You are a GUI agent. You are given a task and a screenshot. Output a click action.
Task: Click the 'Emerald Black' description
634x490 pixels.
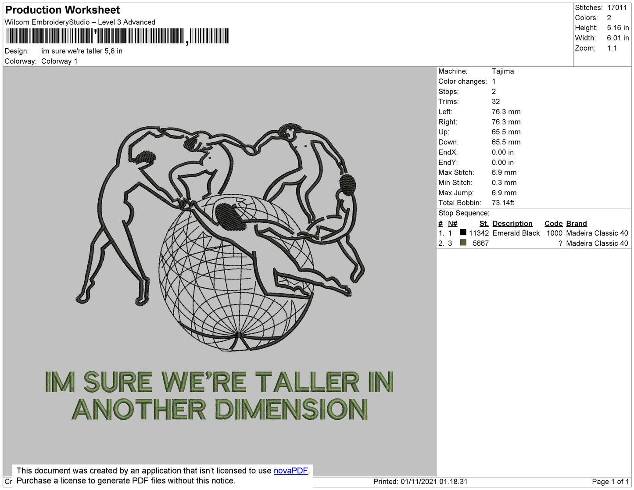(x=516, y=233)
